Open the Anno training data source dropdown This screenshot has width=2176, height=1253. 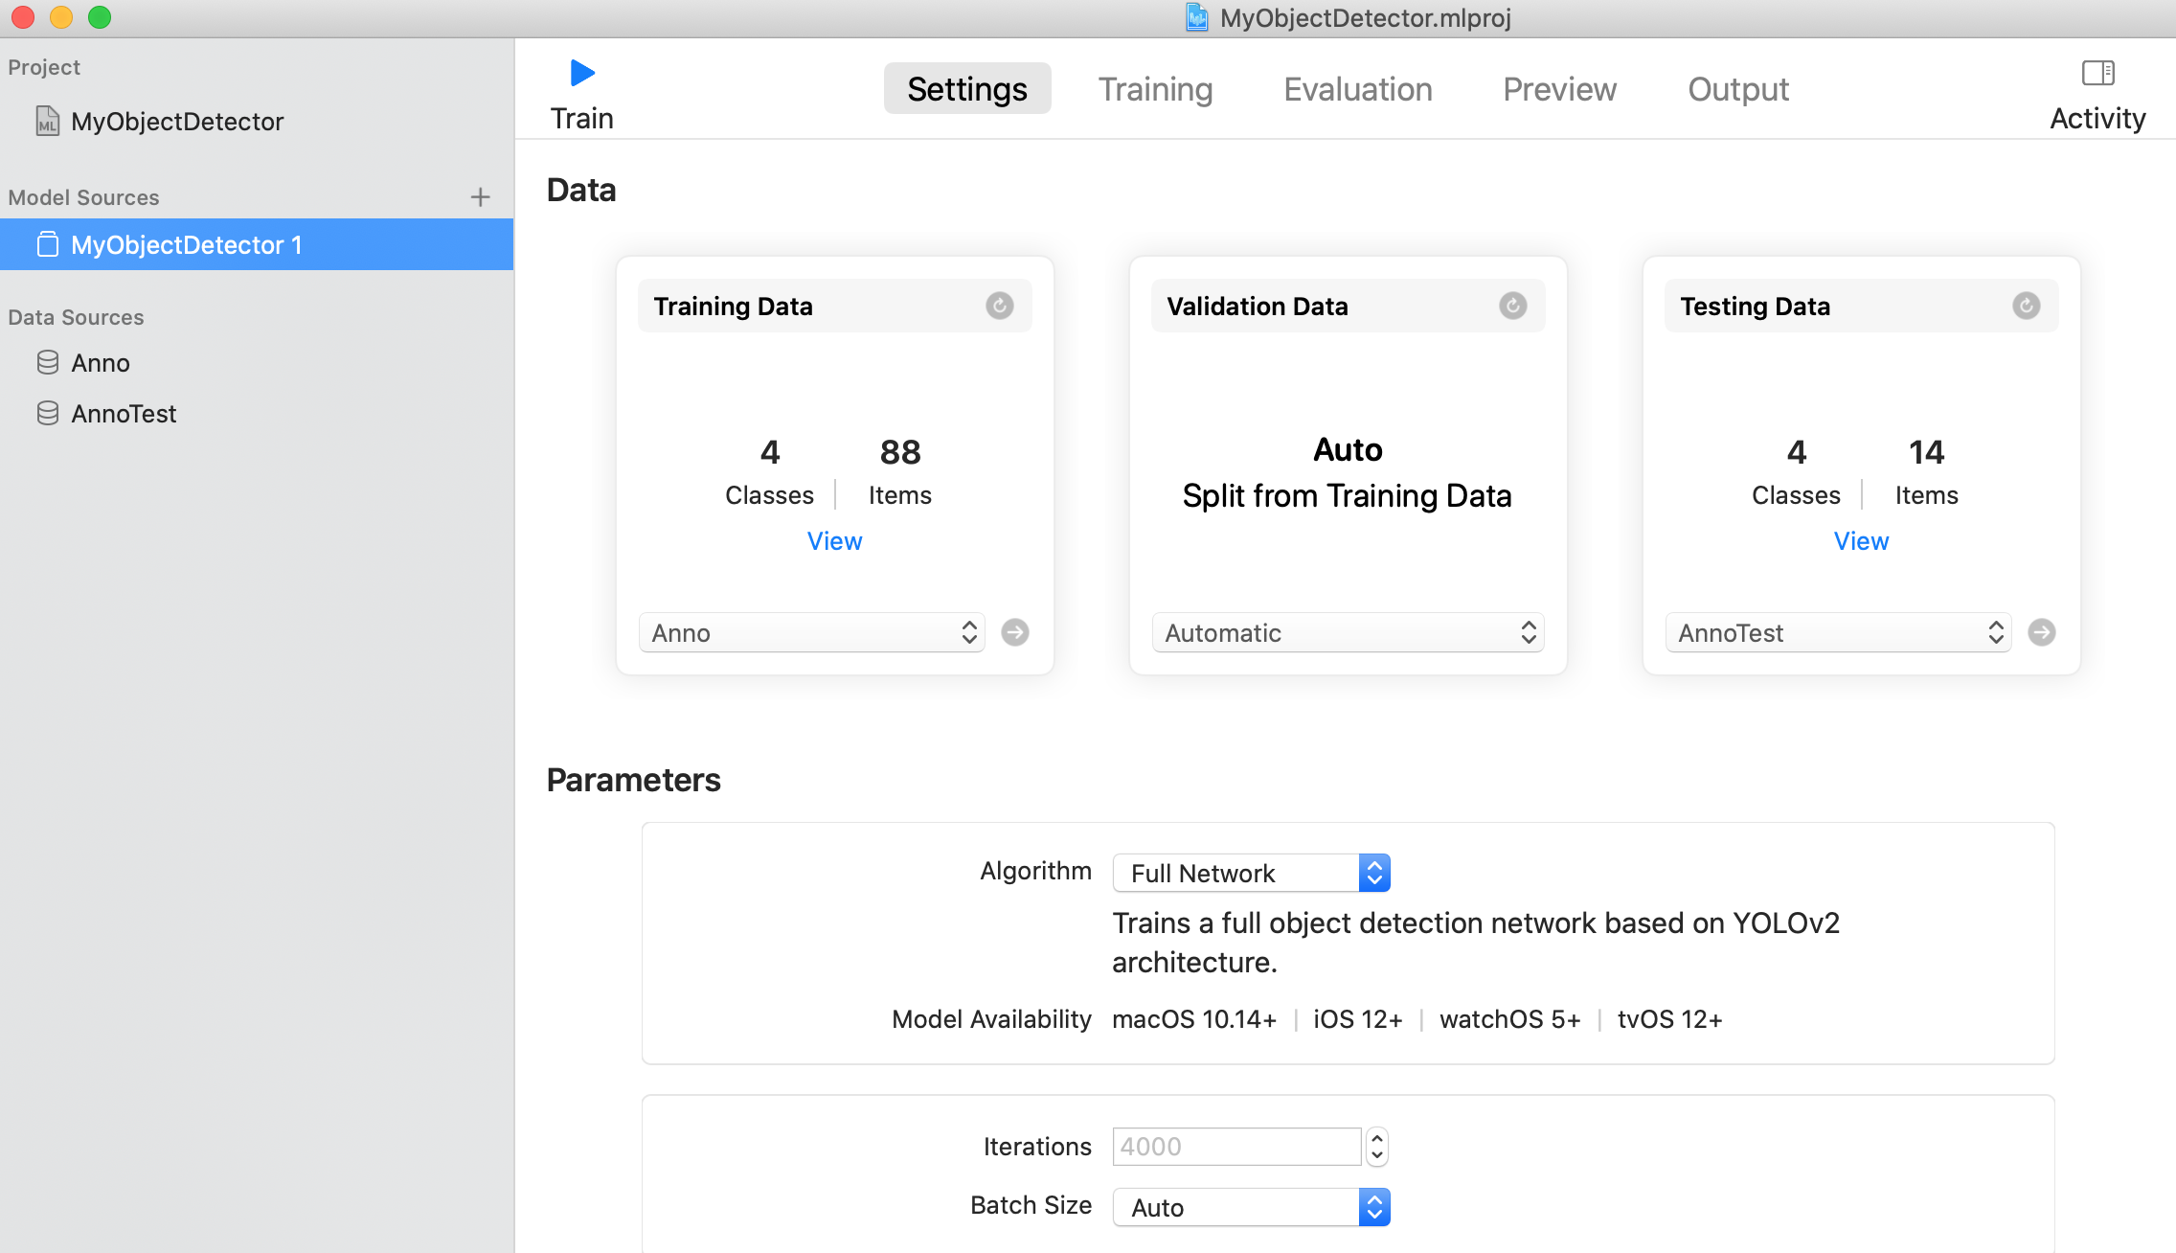[812, 632]
